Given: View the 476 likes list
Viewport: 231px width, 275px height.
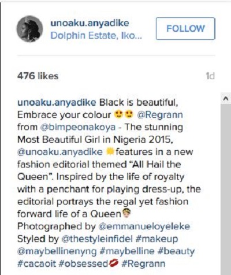Looking at the screenshot, I should tap(38, 76).
